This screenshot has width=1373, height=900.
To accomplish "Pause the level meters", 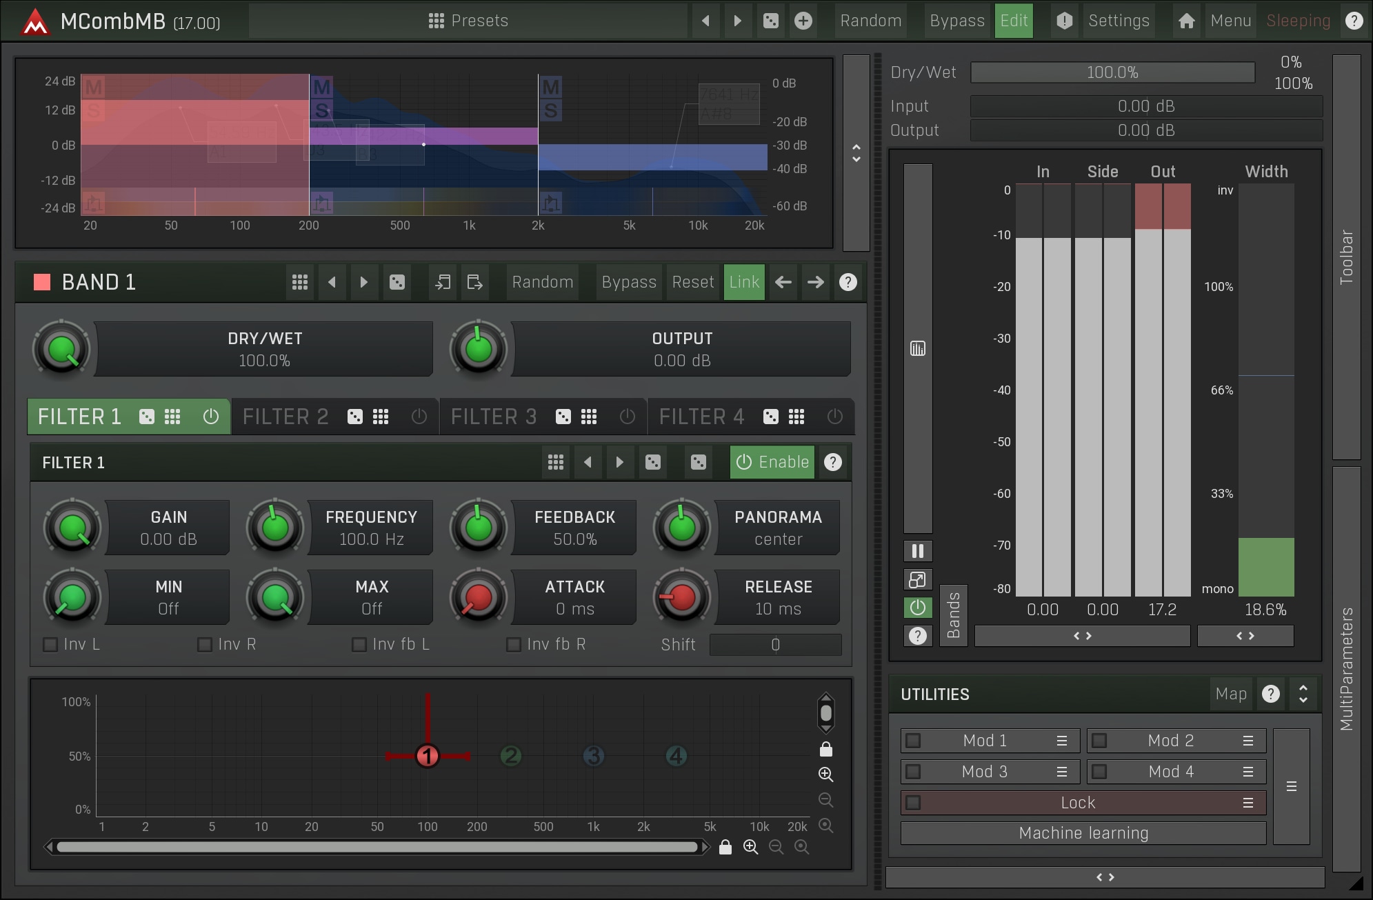I will [917, 551].
